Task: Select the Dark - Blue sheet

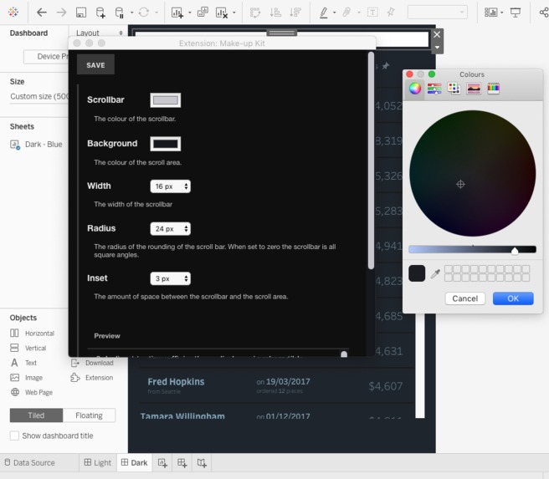Action: pos(37,145)
